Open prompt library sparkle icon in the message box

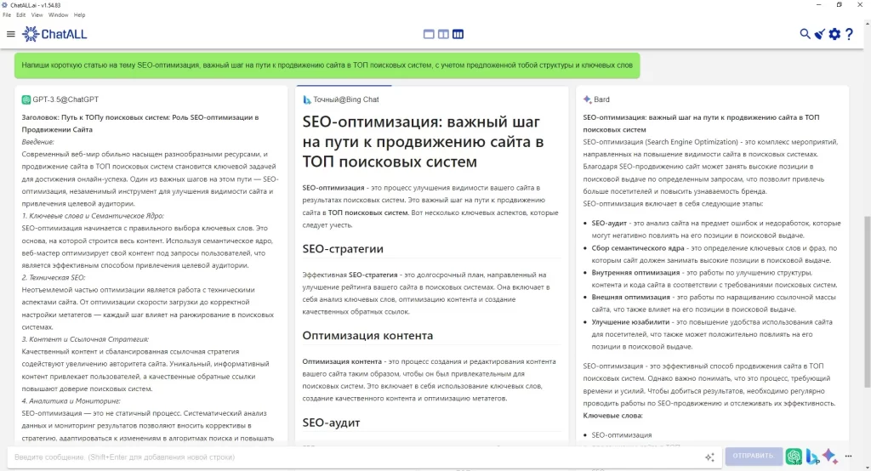[709, 457]
